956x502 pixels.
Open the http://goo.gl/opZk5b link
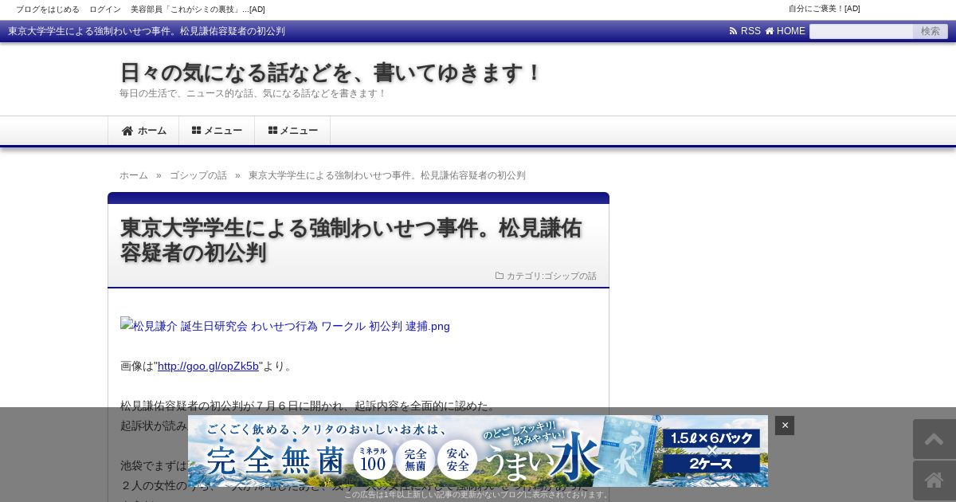[208, 366]
